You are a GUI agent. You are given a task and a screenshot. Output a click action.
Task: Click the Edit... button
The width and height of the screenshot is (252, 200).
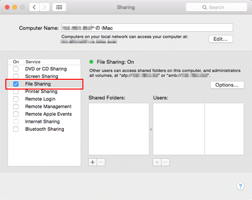[221, 39]
